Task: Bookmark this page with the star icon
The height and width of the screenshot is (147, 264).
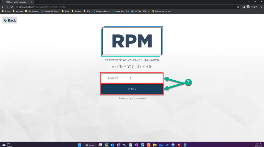Action: tap(238, 7)
